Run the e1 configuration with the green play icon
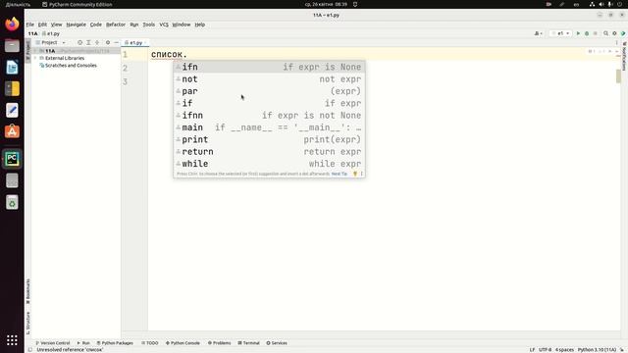This screenshot has width=628, height=353. pyautogui.click(x=578, y=33)
